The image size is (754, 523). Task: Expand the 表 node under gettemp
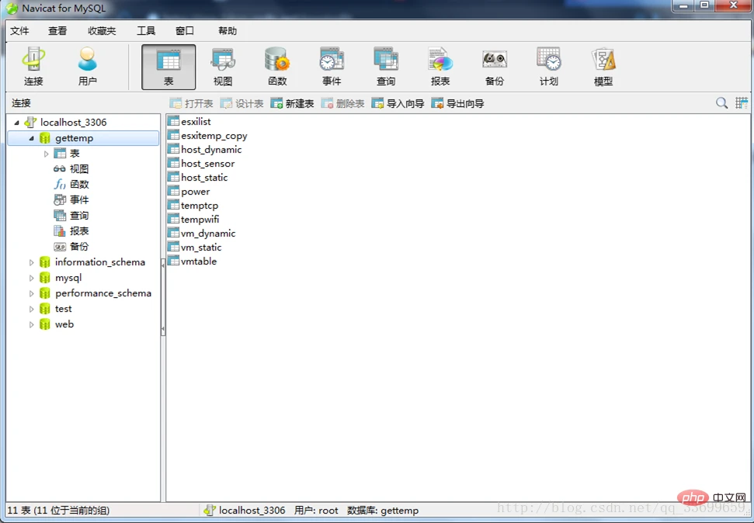pyautogui.click(x=46, y=154)
